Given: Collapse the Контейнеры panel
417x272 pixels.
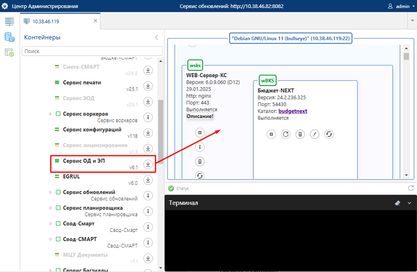Looking at the screenshot, I should (156, 38).
